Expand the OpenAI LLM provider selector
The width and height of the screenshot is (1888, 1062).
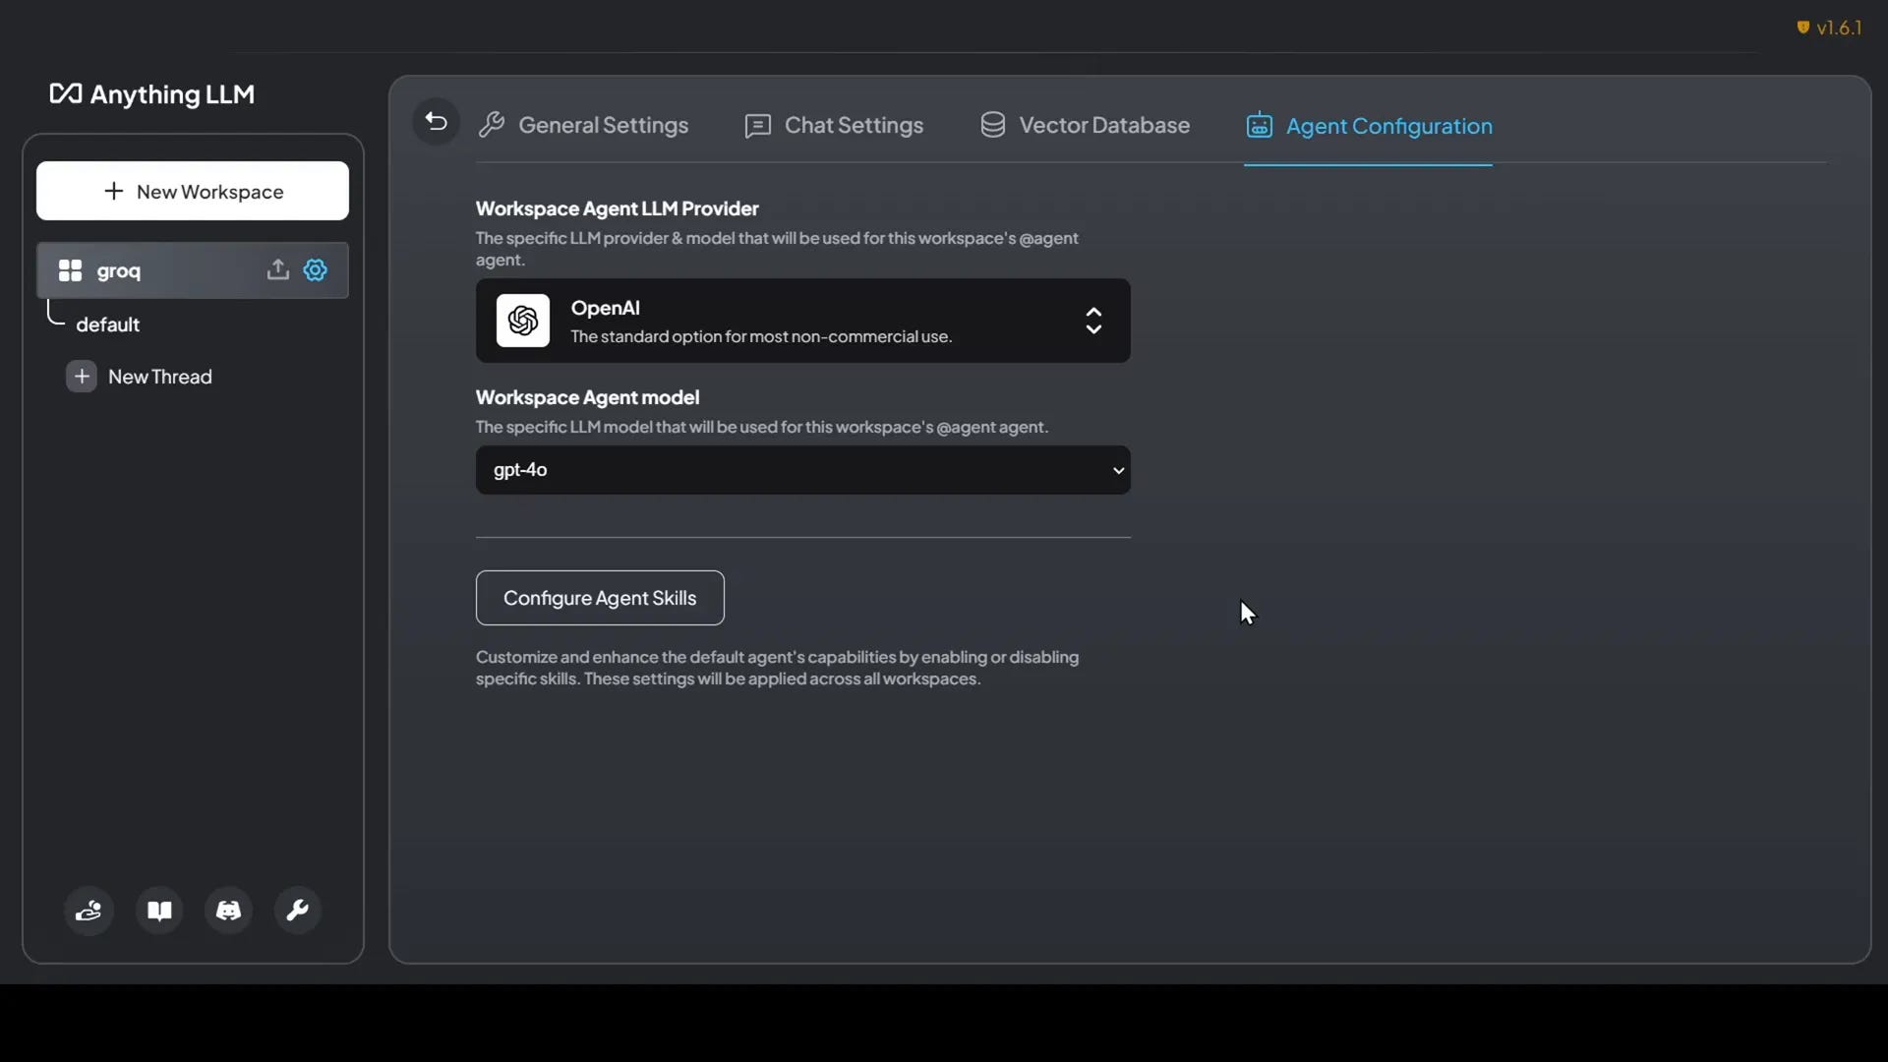pyautogui.click(x=801, y=321)
